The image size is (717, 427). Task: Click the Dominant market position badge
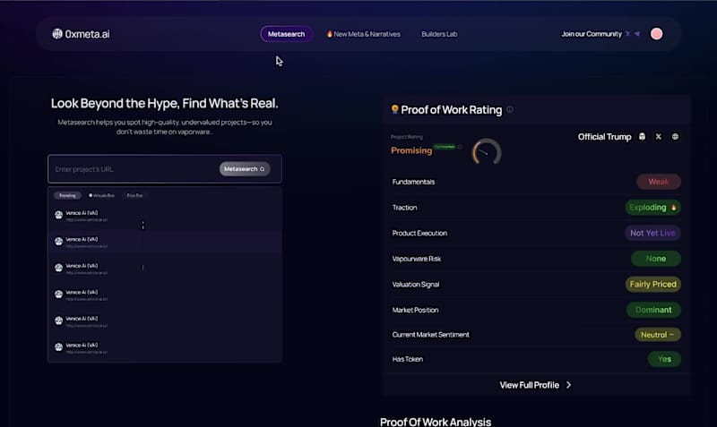(653, 310)
